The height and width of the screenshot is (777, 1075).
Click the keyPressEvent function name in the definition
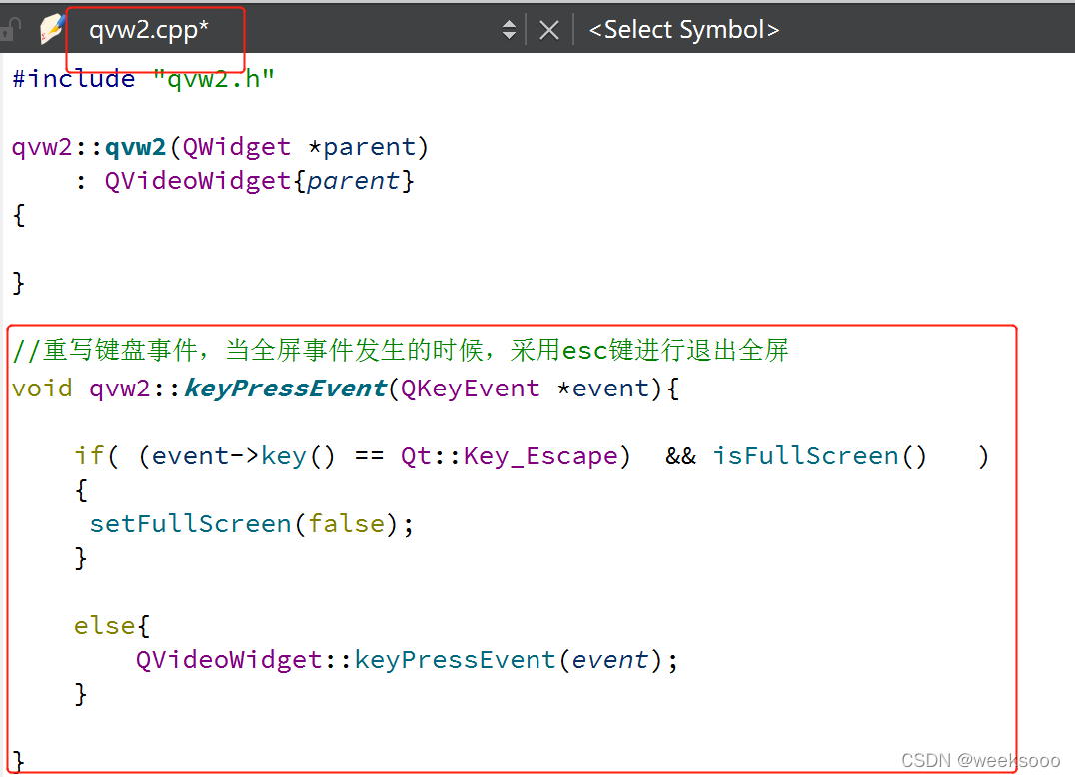tap(285, 388)
